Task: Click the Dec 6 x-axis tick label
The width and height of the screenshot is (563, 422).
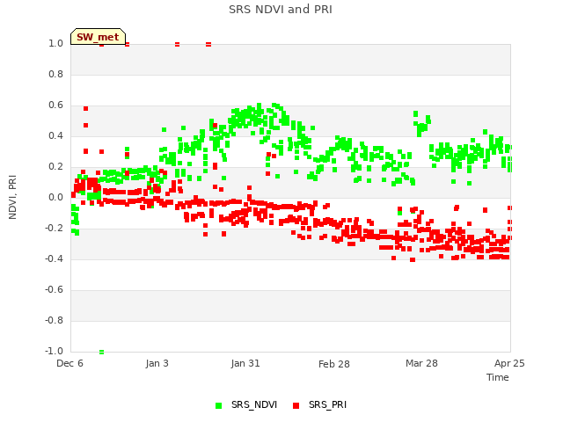Action: tap(69, 363)
